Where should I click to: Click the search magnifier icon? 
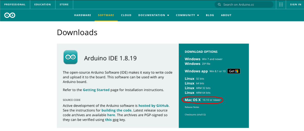[219, 5]
